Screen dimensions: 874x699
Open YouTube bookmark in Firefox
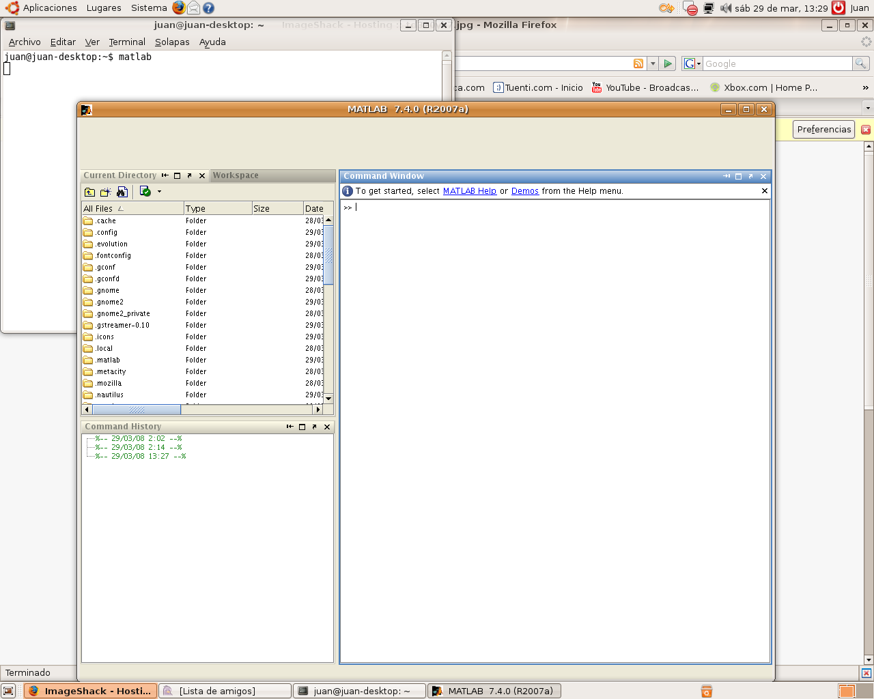645,87
